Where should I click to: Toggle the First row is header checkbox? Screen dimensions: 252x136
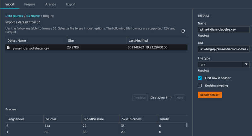tap(200, 78)
